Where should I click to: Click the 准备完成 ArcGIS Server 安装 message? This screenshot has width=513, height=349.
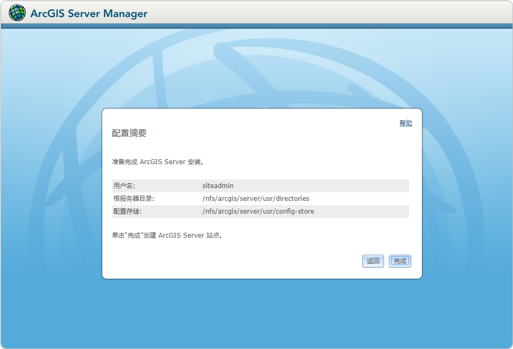[158, 162]
